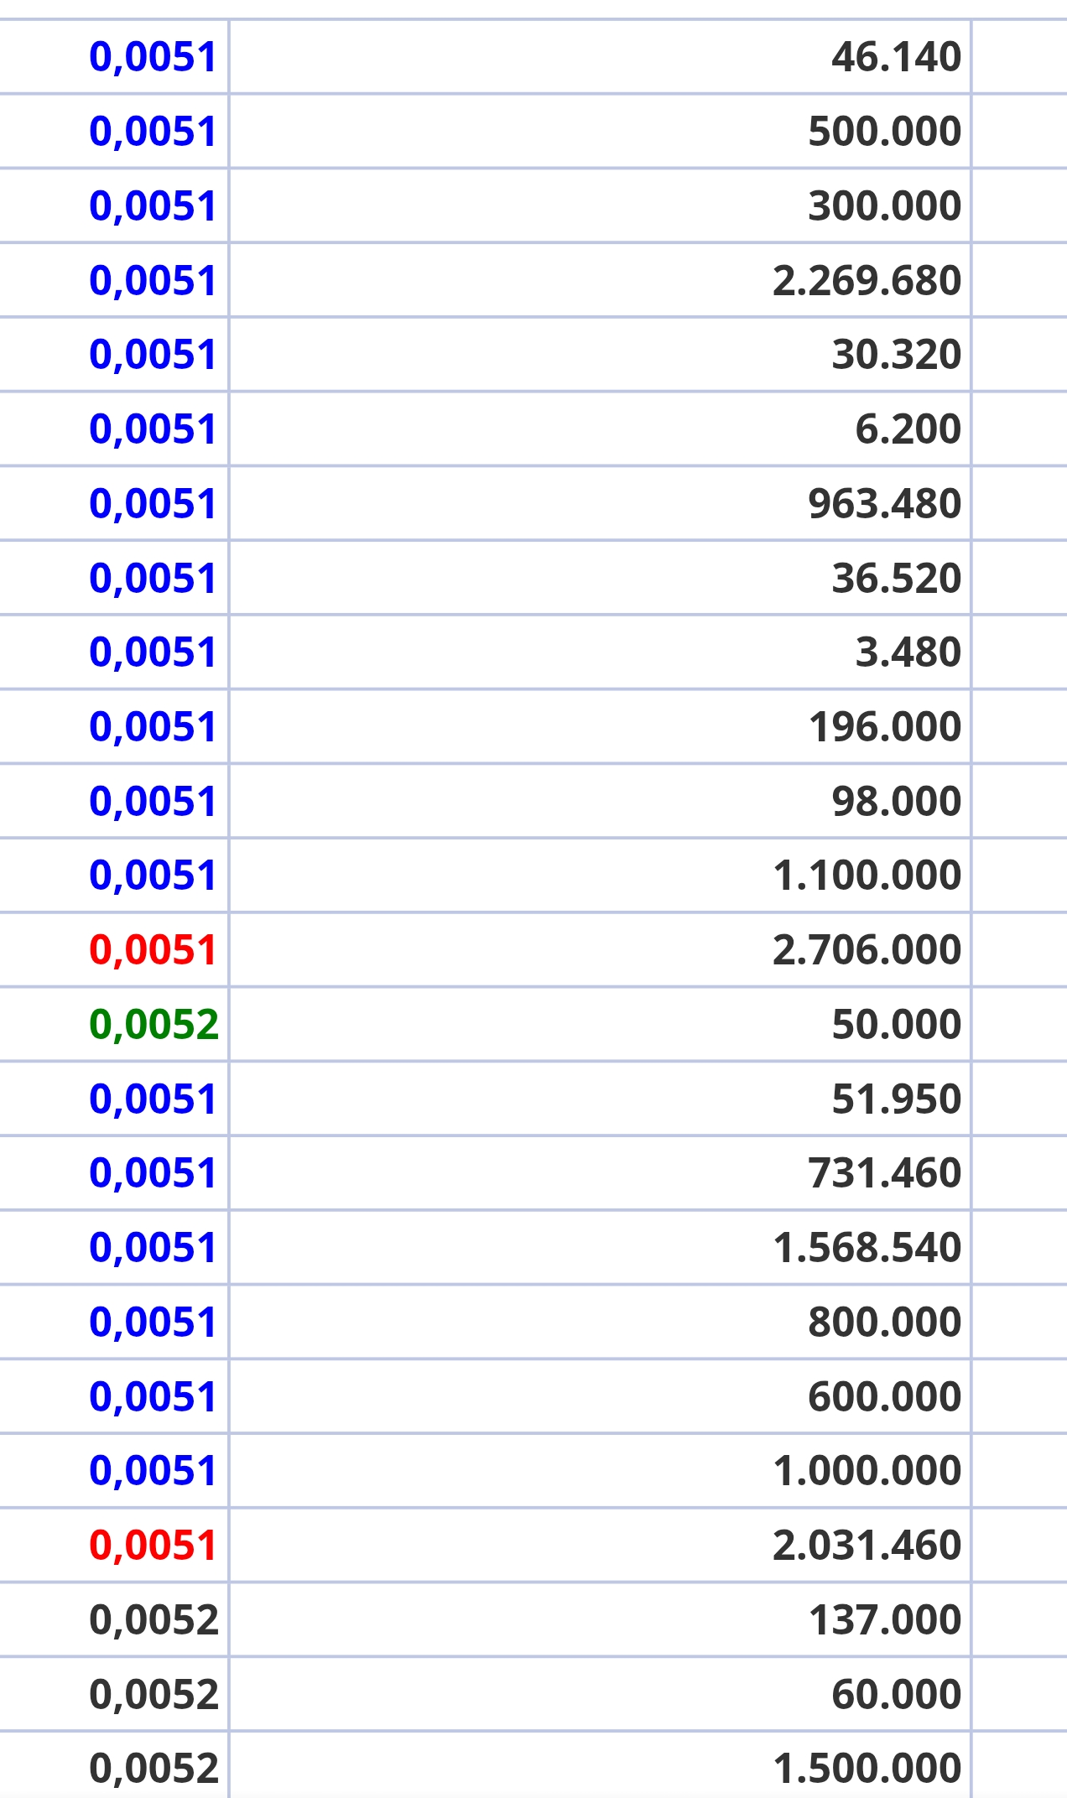Click red 0,0051 price beside 2.706.000

click(x=153, y=950)
